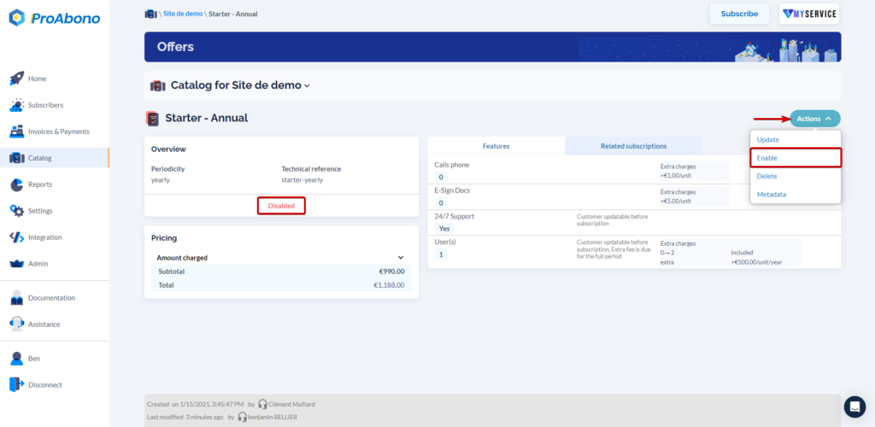Viewport: 875px width, 427px height.
Task: Click the ProAbono logo
Action: pyautogui.click(x=55, y=18)
